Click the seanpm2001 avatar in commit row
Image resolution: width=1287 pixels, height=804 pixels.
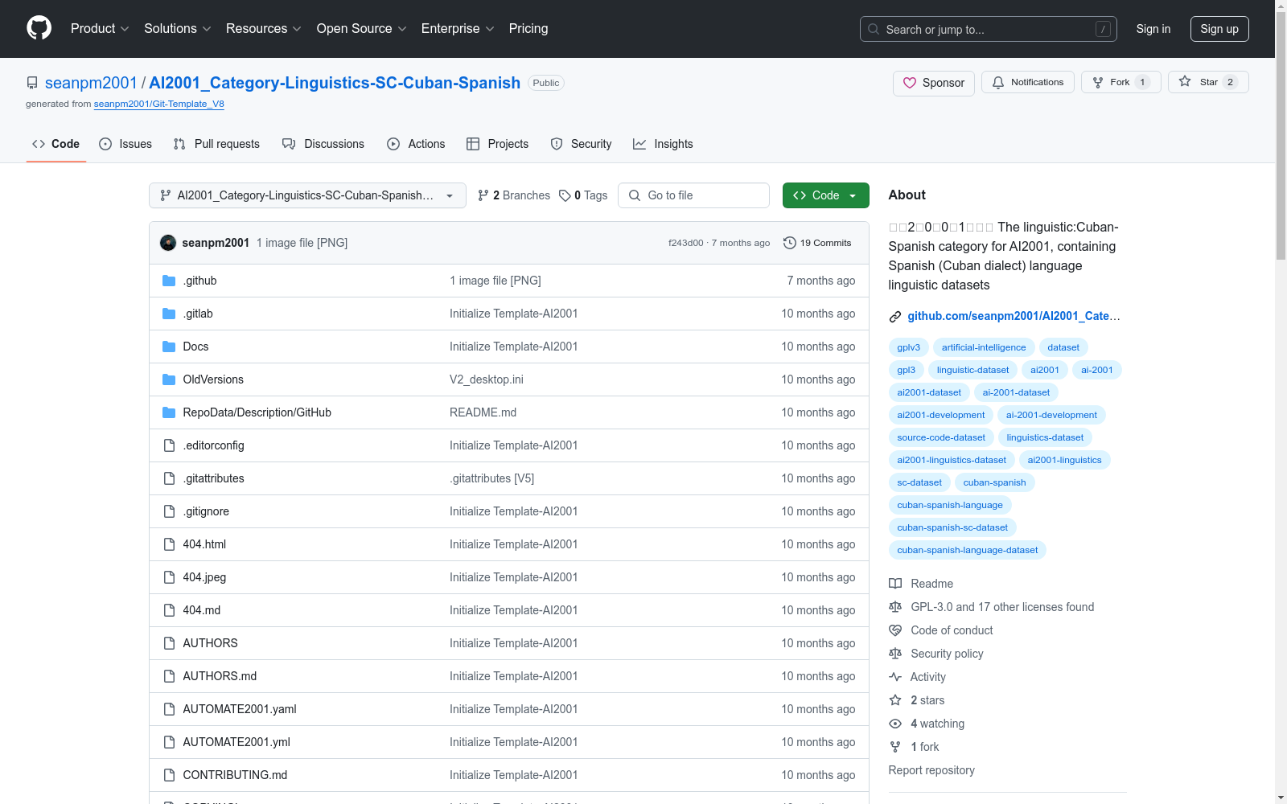click(168, 243)
